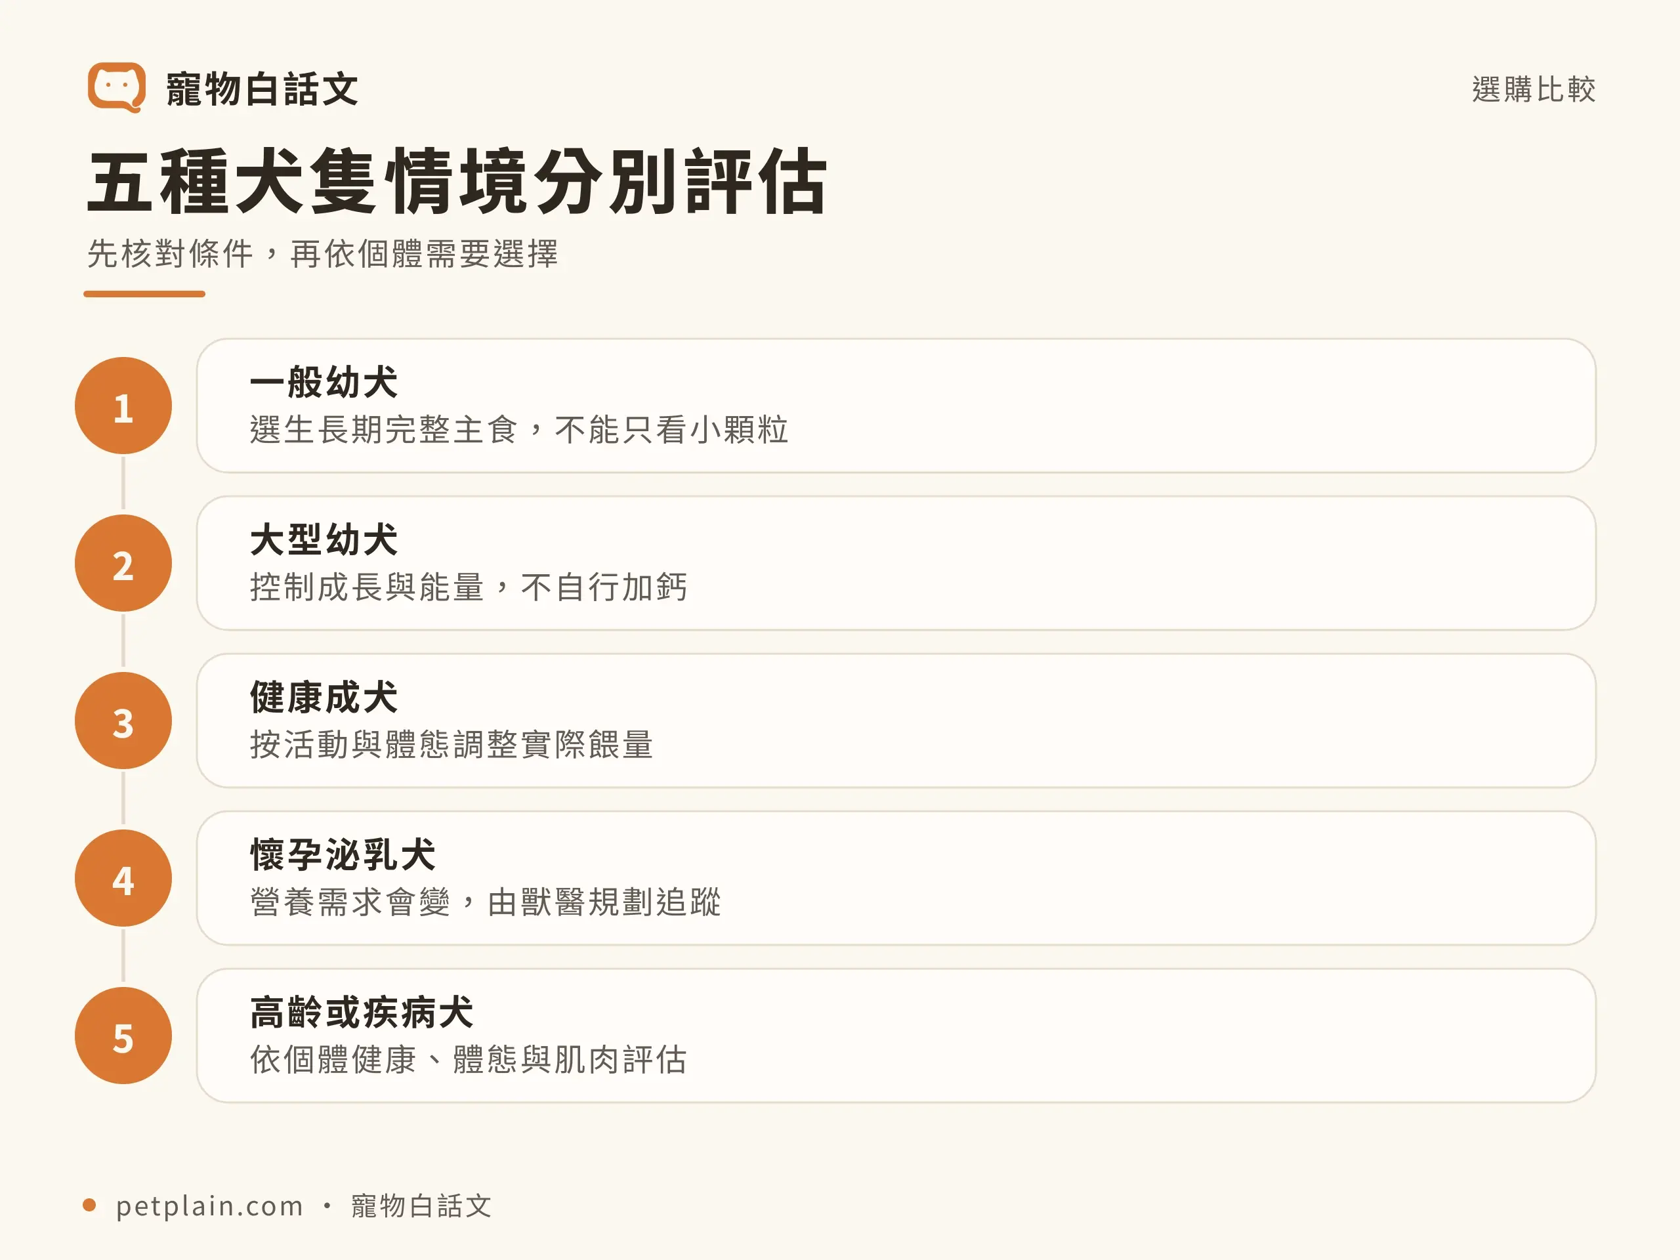
Task: Open the 健康成犬 card
Action: click(x=896, y=721)
